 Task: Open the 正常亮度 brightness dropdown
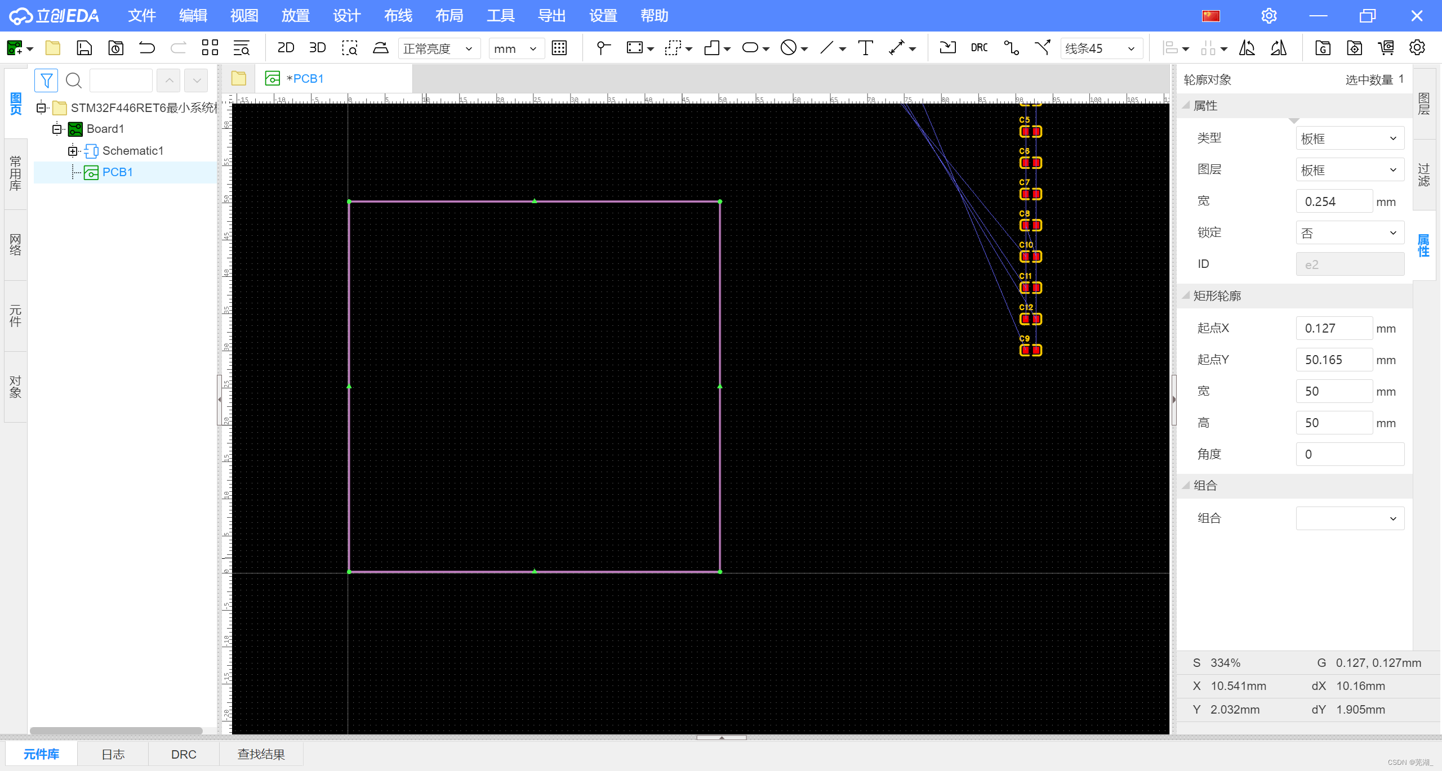point(439,48)
